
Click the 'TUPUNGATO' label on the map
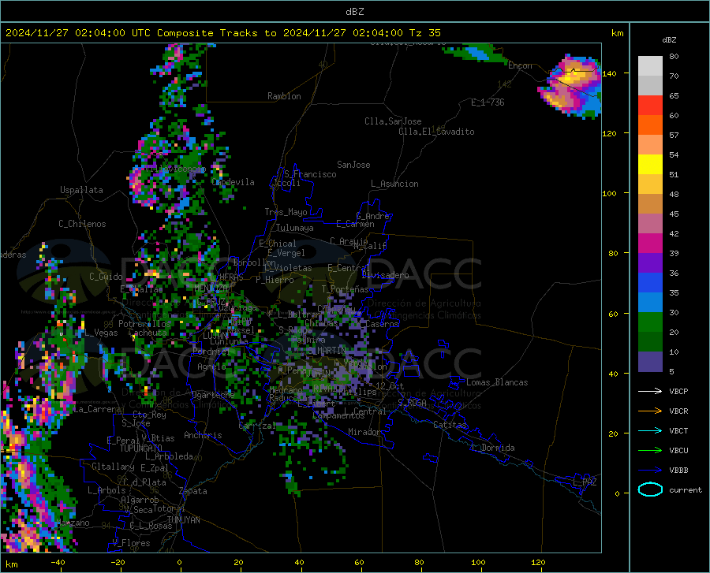click(x=141, y=448)
